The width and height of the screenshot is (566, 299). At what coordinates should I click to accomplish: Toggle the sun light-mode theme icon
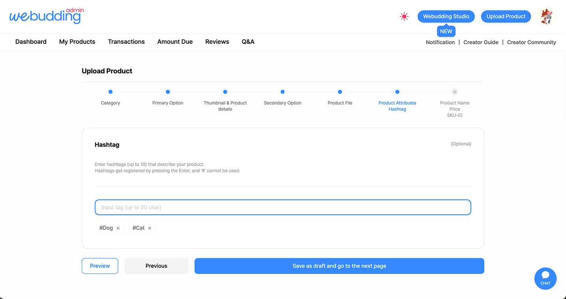tap(404, 17)
